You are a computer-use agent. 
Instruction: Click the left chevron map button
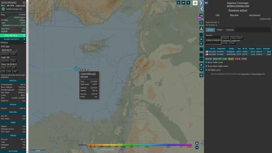point(201,9)
